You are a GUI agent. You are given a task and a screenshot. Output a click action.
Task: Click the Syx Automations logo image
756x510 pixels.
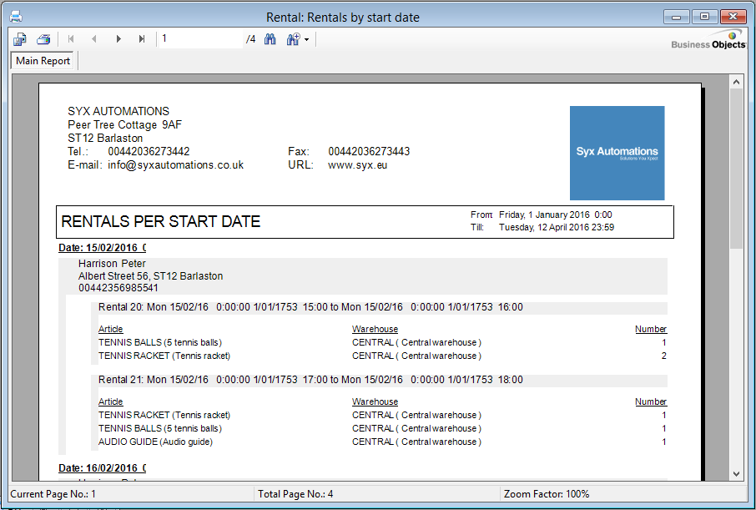617,153
